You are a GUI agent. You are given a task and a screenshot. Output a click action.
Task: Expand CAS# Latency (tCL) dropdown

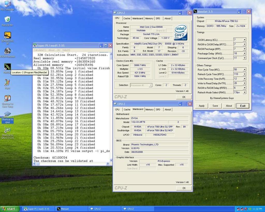[x=244, y=40]
